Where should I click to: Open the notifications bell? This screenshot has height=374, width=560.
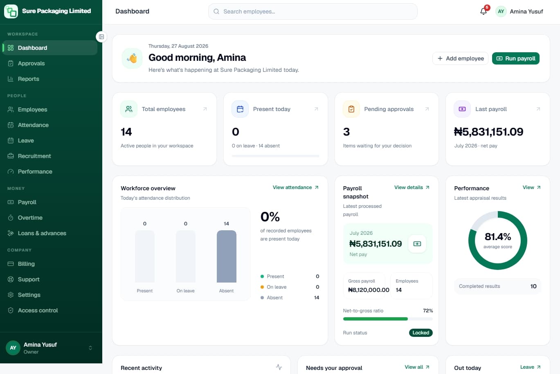tap(484, 11)
